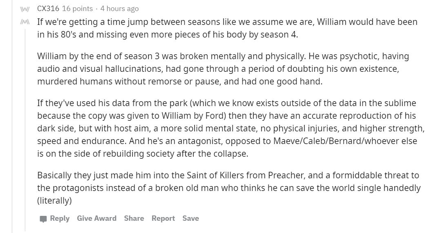
Task: Upvote CX316's comment with the W icon
Action: tap(24, 9)
